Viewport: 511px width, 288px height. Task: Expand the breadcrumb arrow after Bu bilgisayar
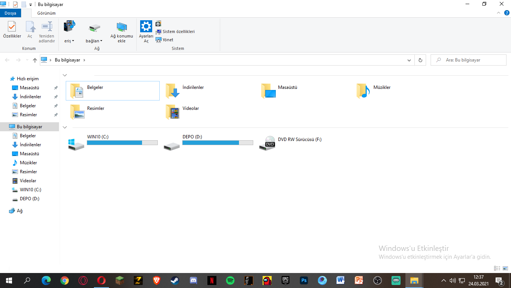[84, 60]
